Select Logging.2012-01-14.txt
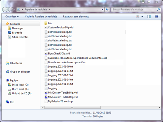 60,80
